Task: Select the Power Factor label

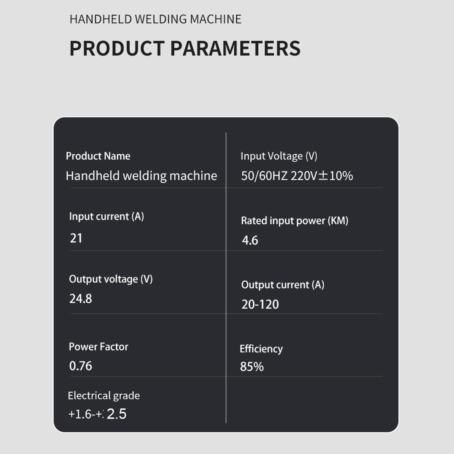Action: tap(98, 347)
